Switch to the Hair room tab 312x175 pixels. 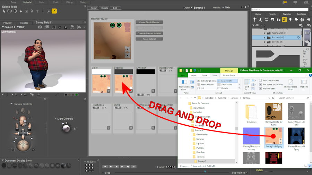41,2
